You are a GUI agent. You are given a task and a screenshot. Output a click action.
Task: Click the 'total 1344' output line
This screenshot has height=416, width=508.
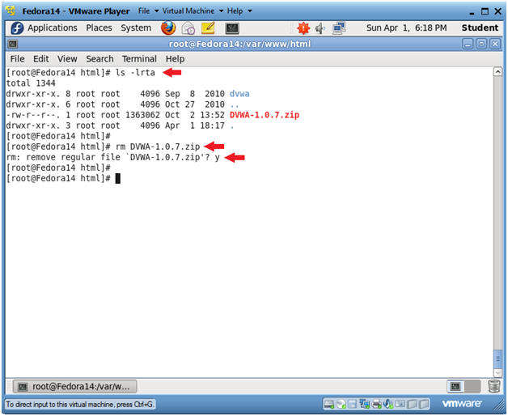pos(31,83)
